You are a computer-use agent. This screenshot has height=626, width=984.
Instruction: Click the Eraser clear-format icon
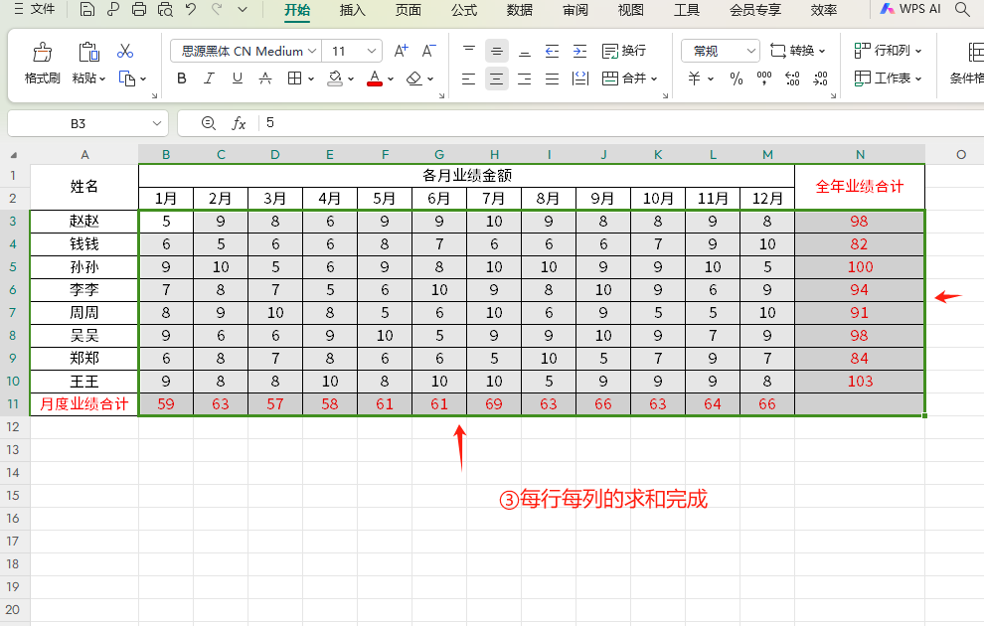[x=414, y=78]
